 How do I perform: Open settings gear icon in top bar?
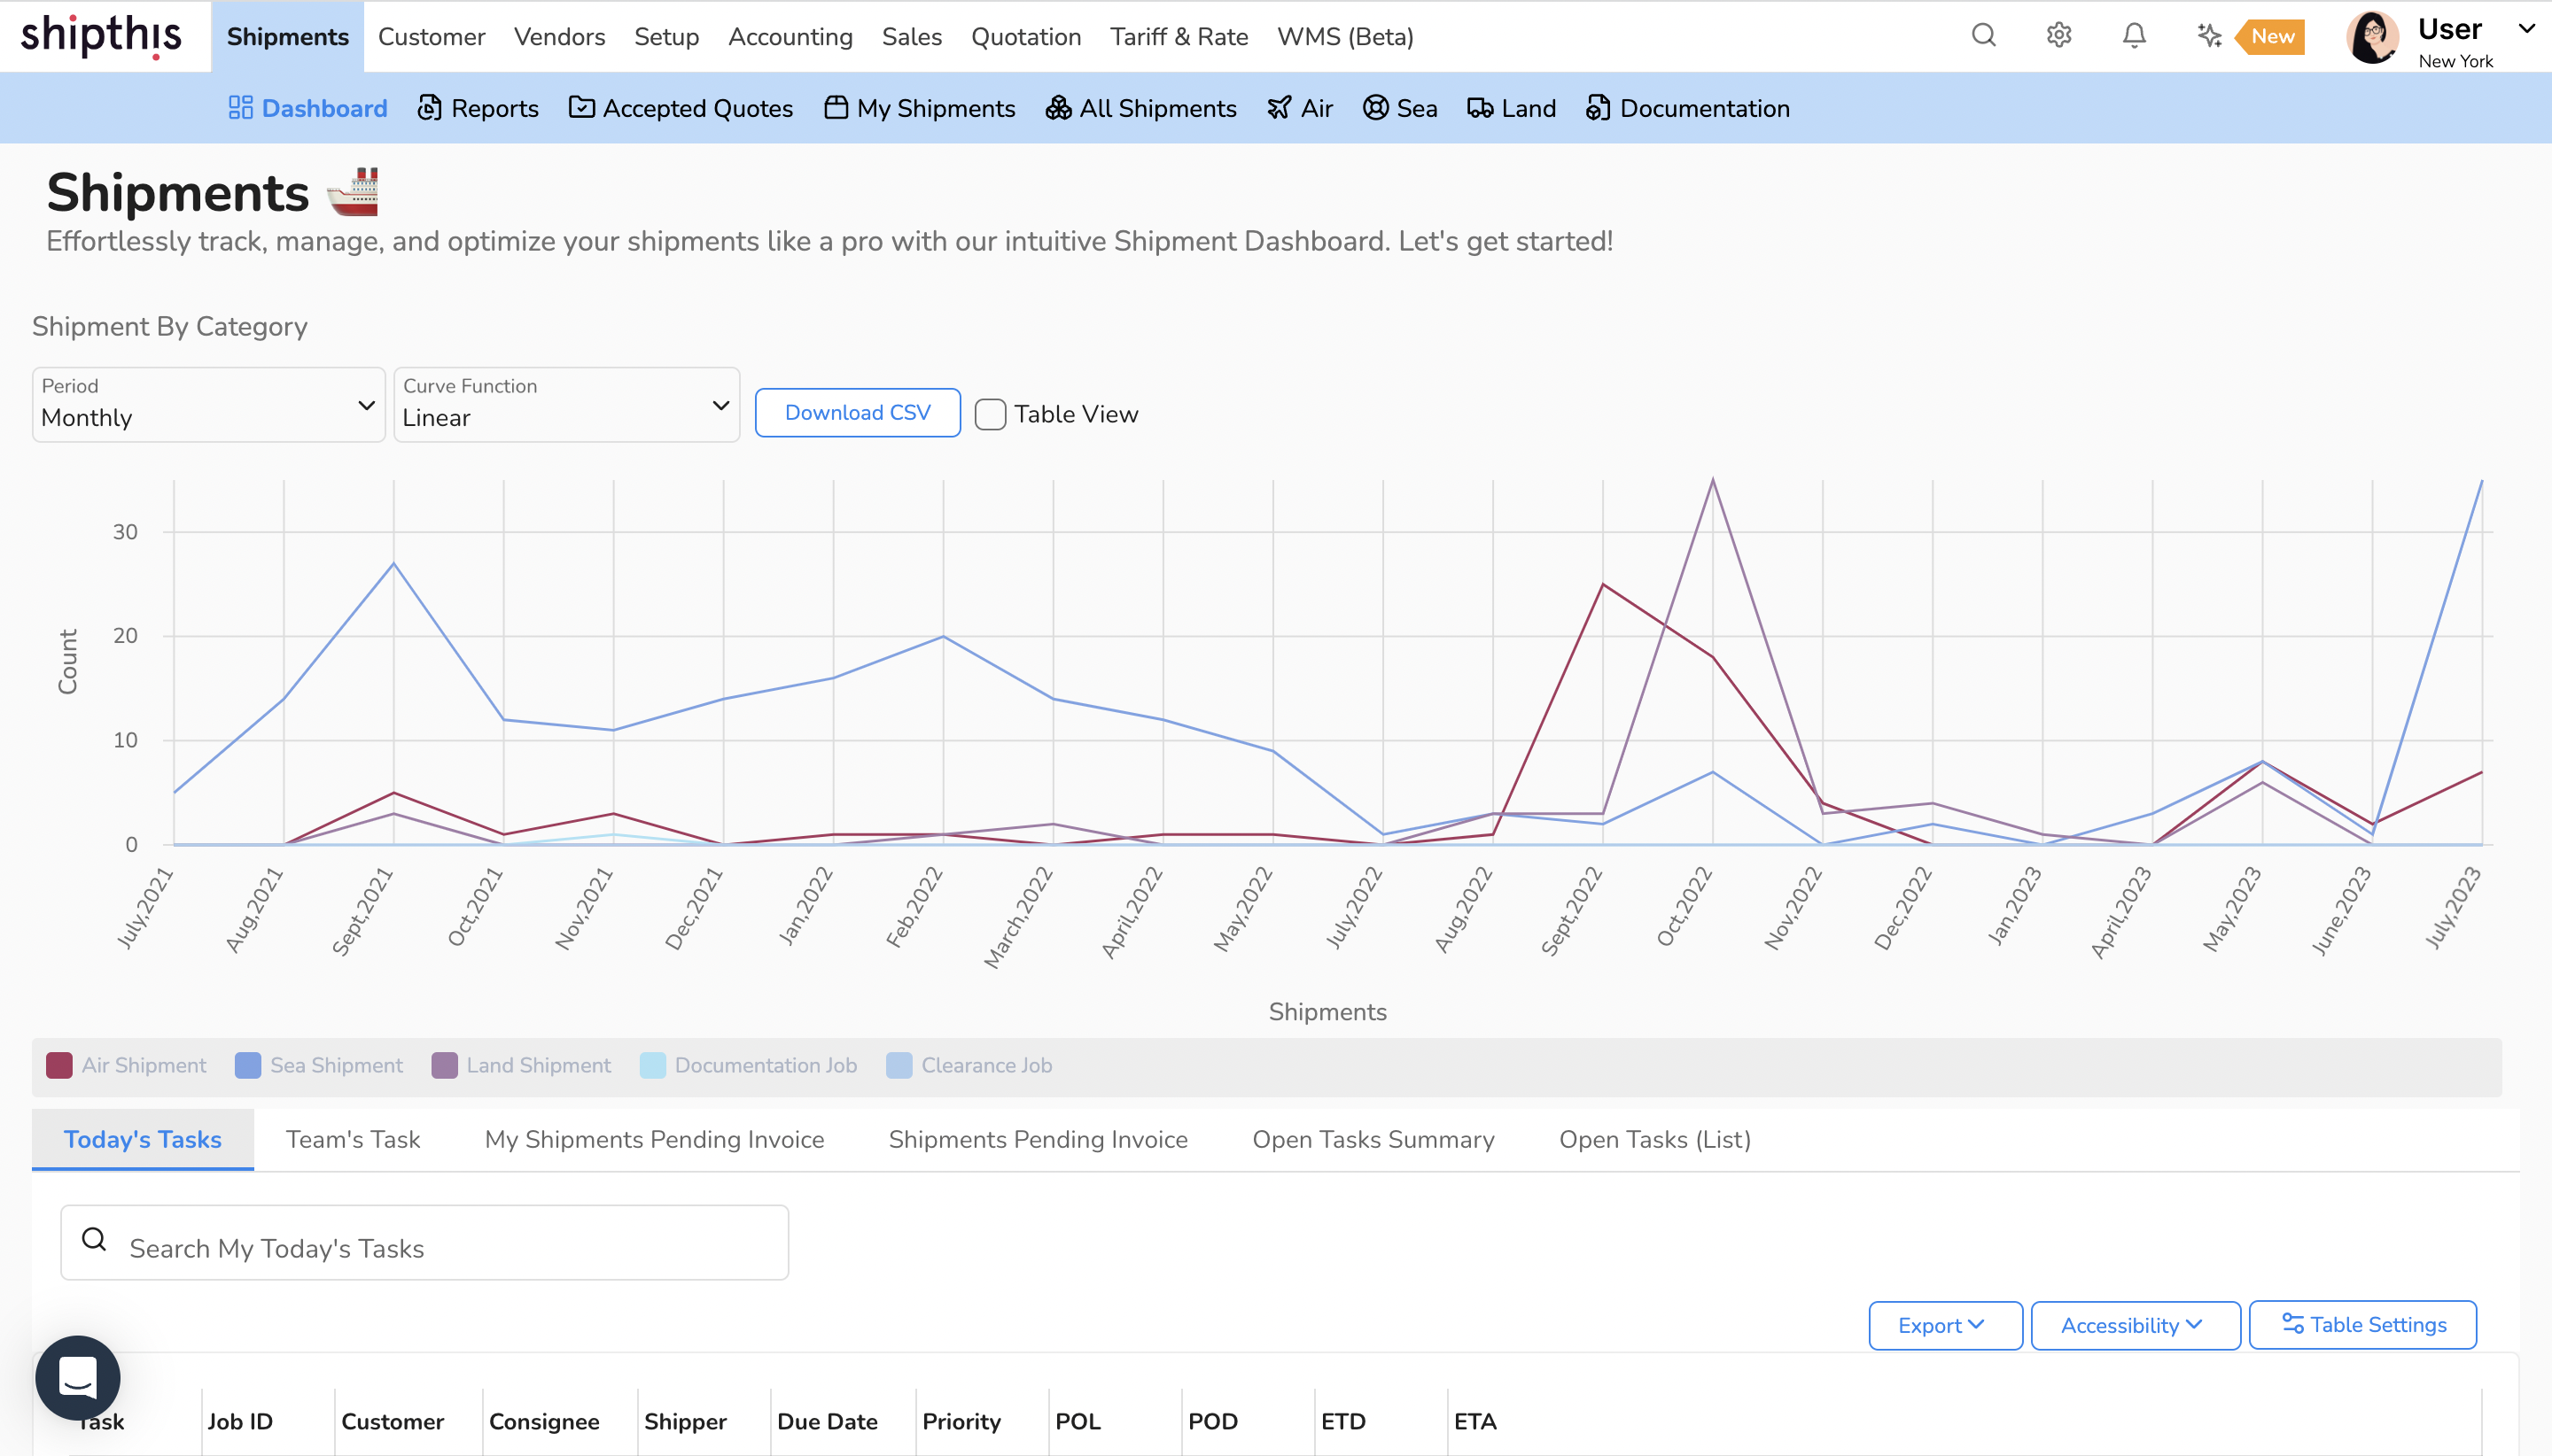coord(2058,36)
